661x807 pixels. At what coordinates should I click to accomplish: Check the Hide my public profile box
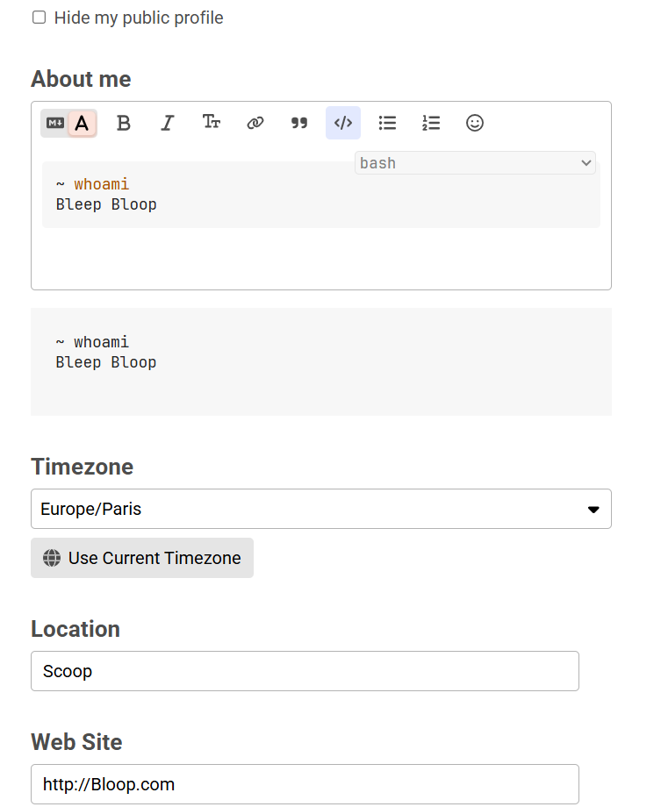pos(40,18)
